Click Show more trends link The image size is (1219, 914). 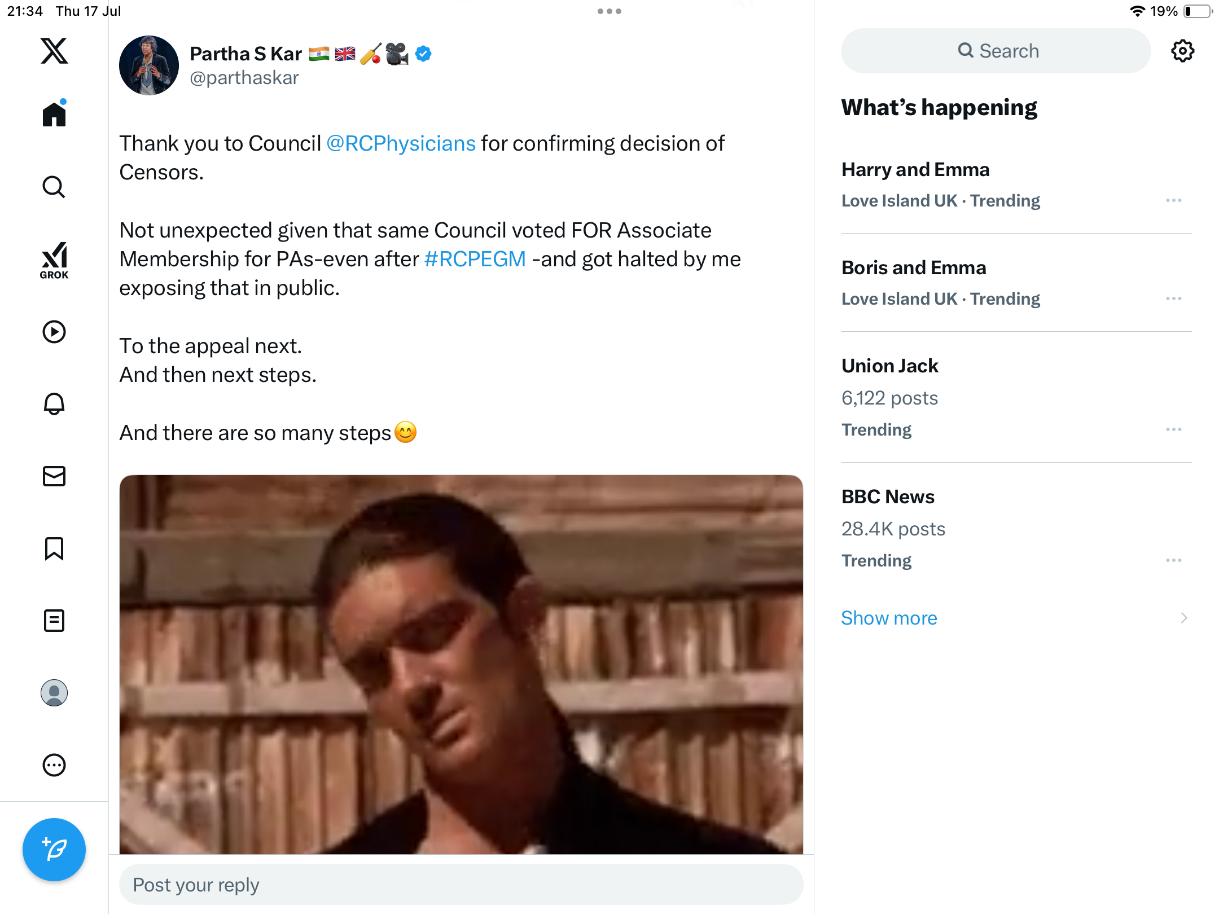click(889, 618)
